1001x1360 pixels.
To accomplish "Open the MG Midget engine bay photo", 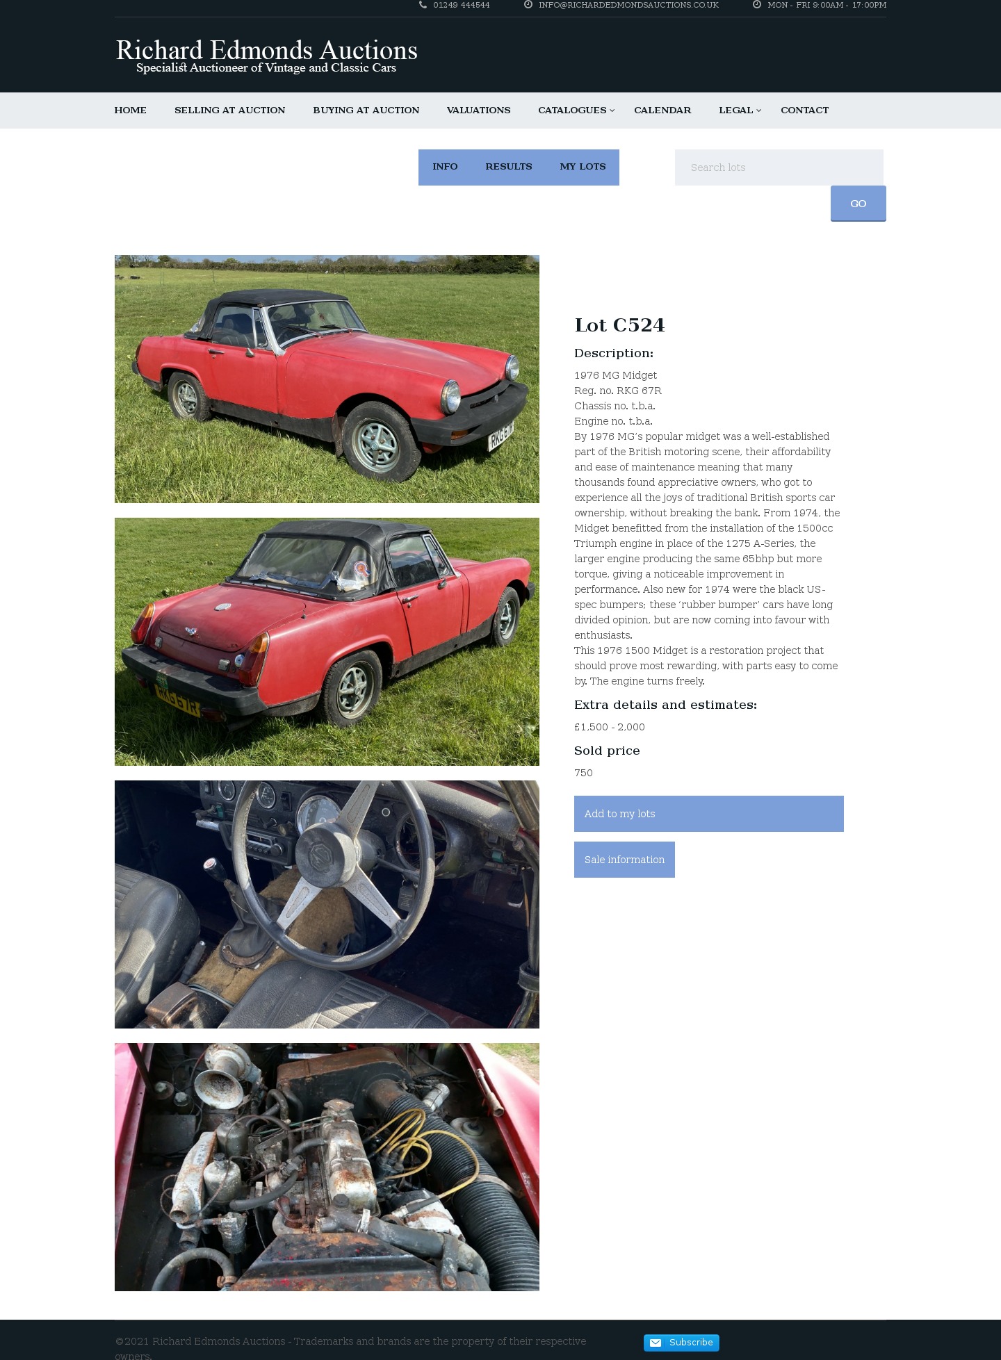I will tap(327, 1167).
